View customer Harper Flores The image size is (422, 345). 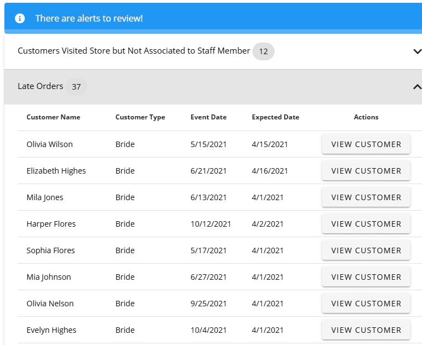click(x=366, y=224)
